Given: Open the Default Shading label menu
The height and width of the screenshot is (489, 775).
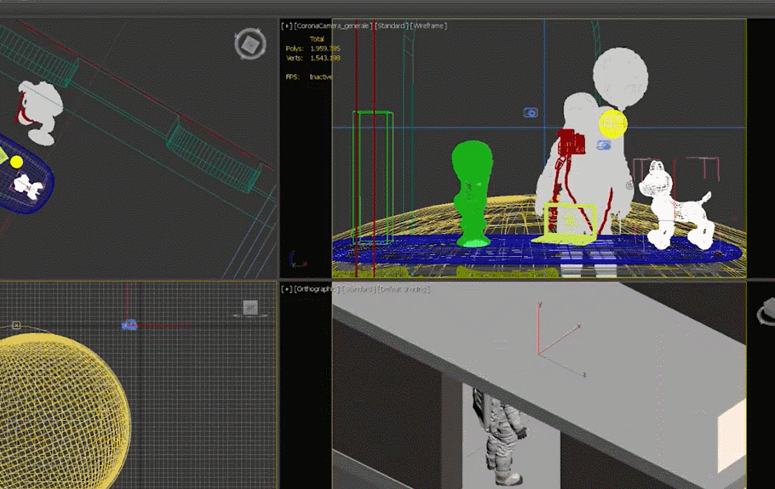Looking at the screenshot, I should (404, 289).
